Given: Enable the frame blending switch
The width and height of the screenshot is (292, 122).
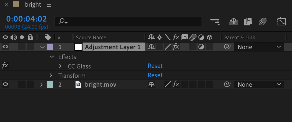Looking at the screenshot, I should (248, 22).
